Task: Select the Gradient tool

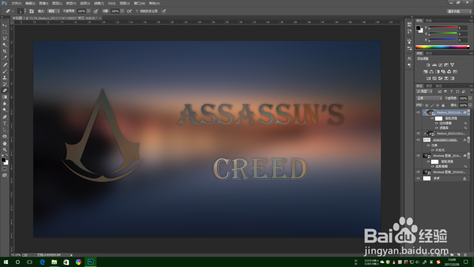Action: pyautogui.click(x=5, y=97)
